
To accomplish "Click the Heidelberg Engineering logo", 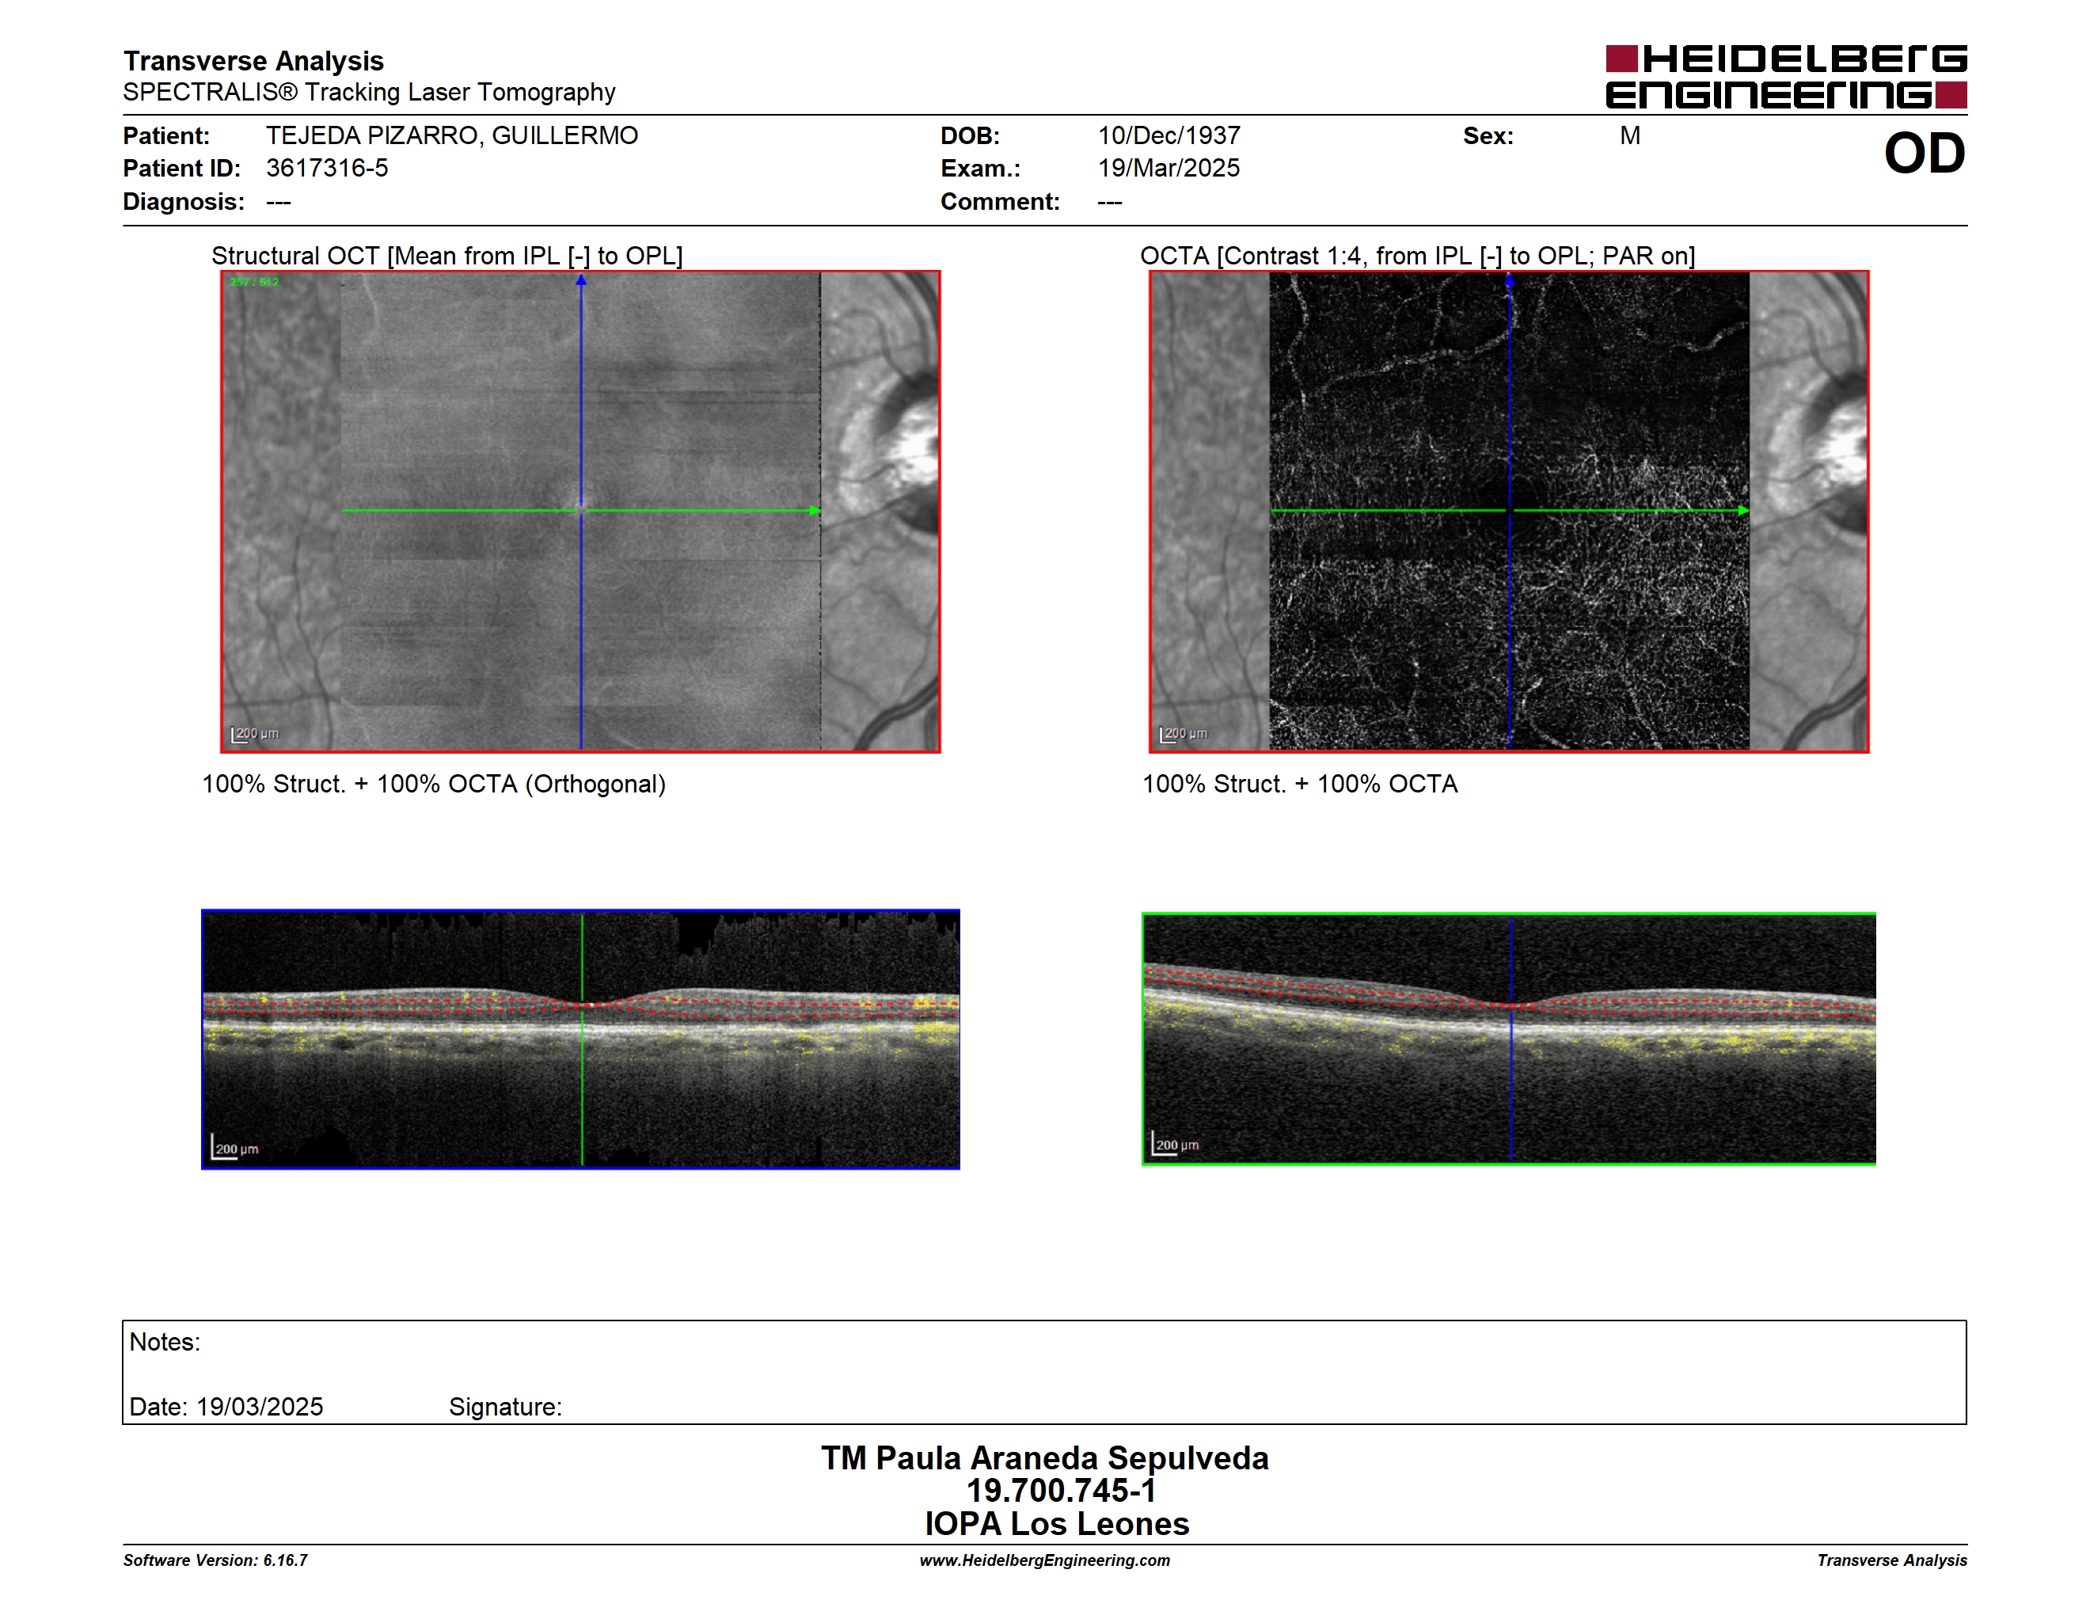I will [x=1786, y=77].
